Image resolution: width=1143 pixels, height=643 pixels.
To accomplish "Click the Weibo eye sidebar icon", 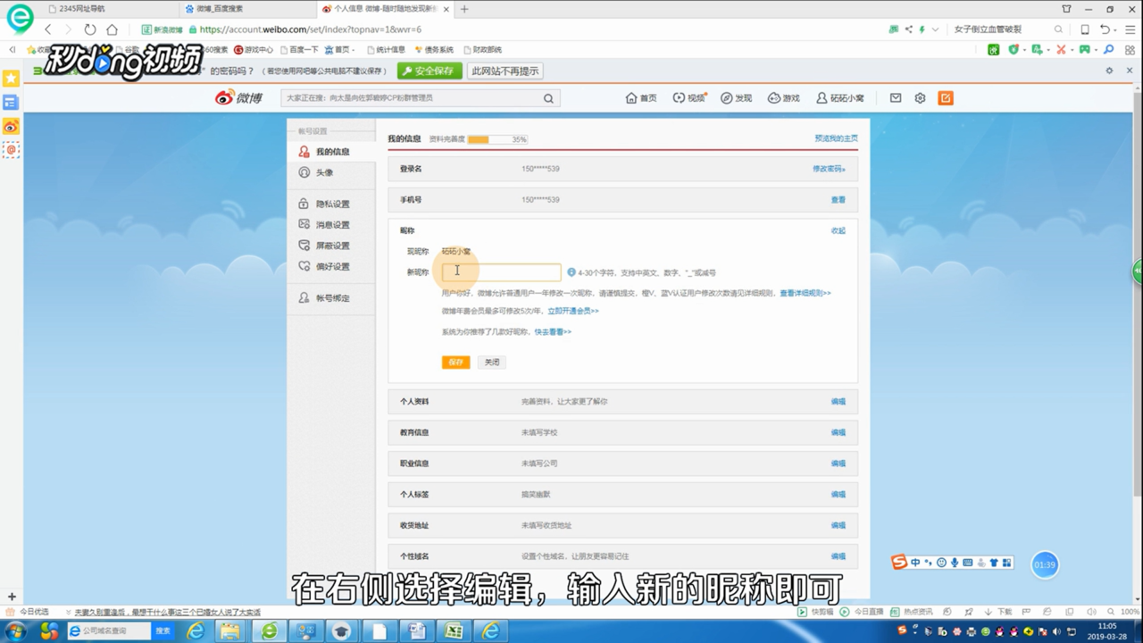I will point(11,127).
